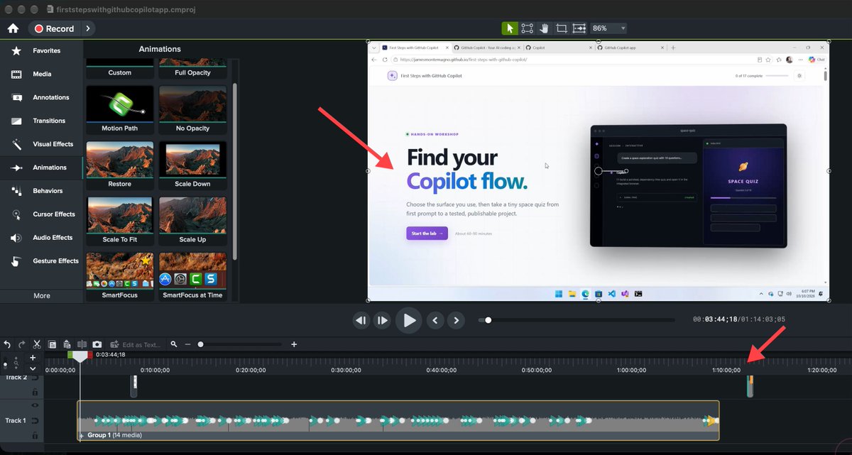Capture a frame with the camera icon
Screen dimensions: 852x455
pos(97,344)
